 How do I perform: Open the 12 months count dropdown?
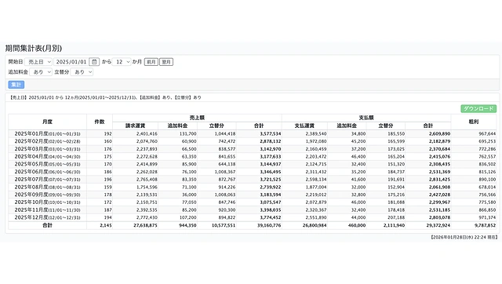tap(122, 62)
